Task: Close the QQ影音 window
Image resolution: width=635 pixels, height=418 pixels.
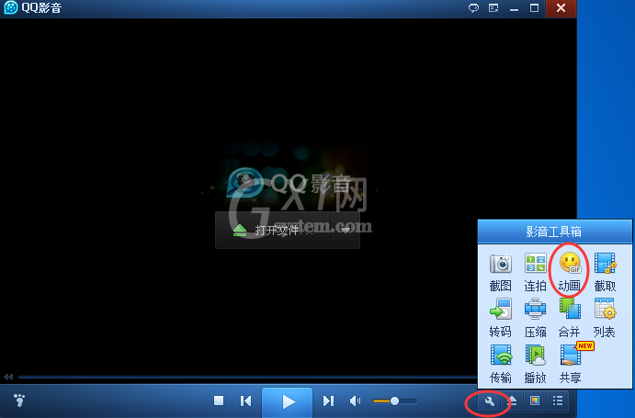Action: click(561, 8)
